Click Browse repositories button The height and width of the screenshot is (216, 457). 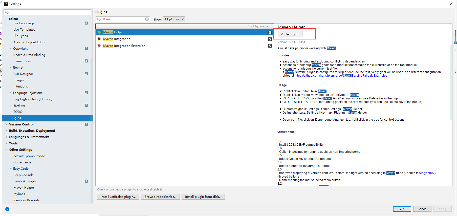point(160,197)
